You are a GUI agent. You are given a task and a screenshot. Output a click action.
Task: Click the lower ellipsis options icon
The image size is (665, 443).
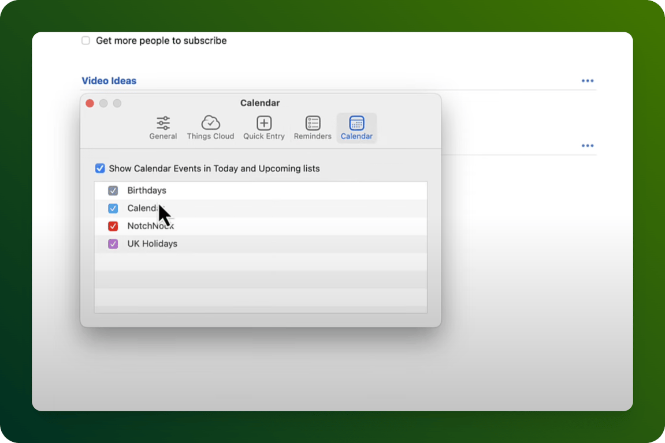click(x=588, y=145)
